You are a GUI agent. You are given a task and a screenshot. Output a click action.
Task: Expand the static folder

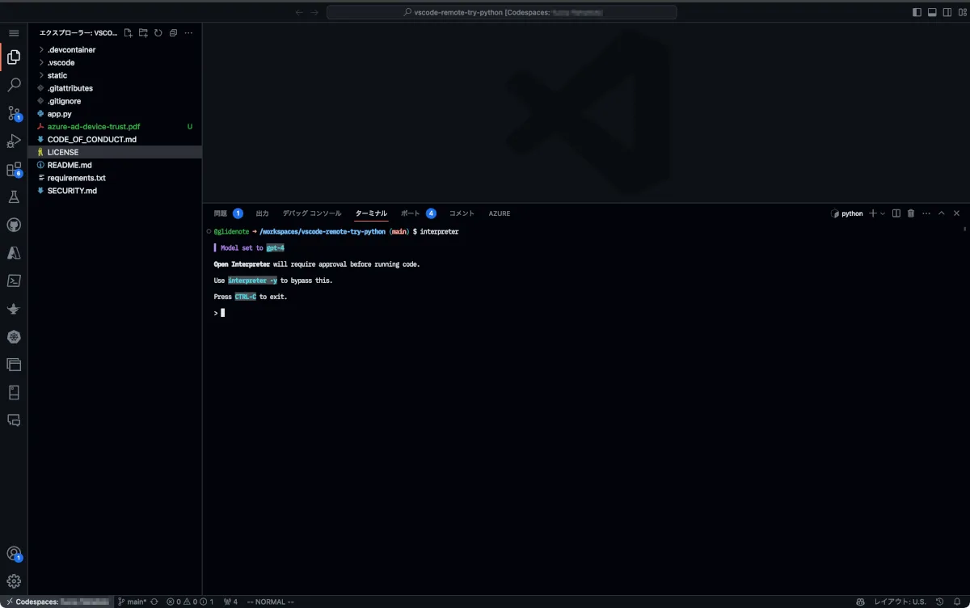click(115, 75)
